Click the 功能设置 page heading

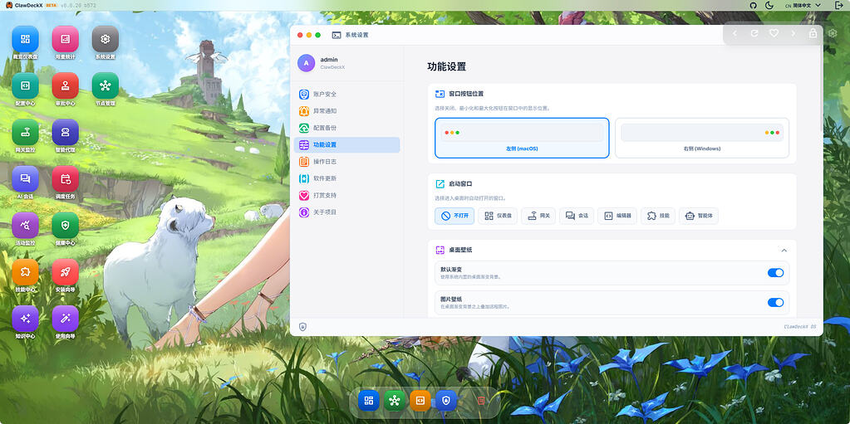(x=447, y=67)
